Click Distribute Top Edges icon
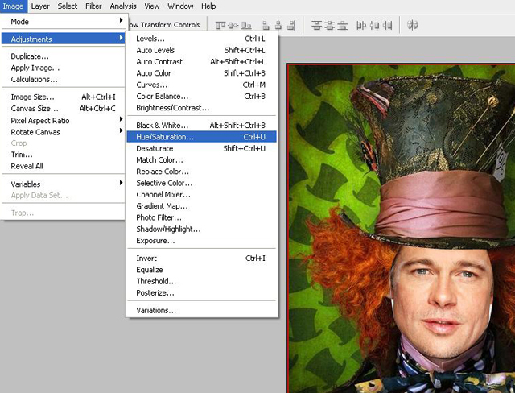 316,25
